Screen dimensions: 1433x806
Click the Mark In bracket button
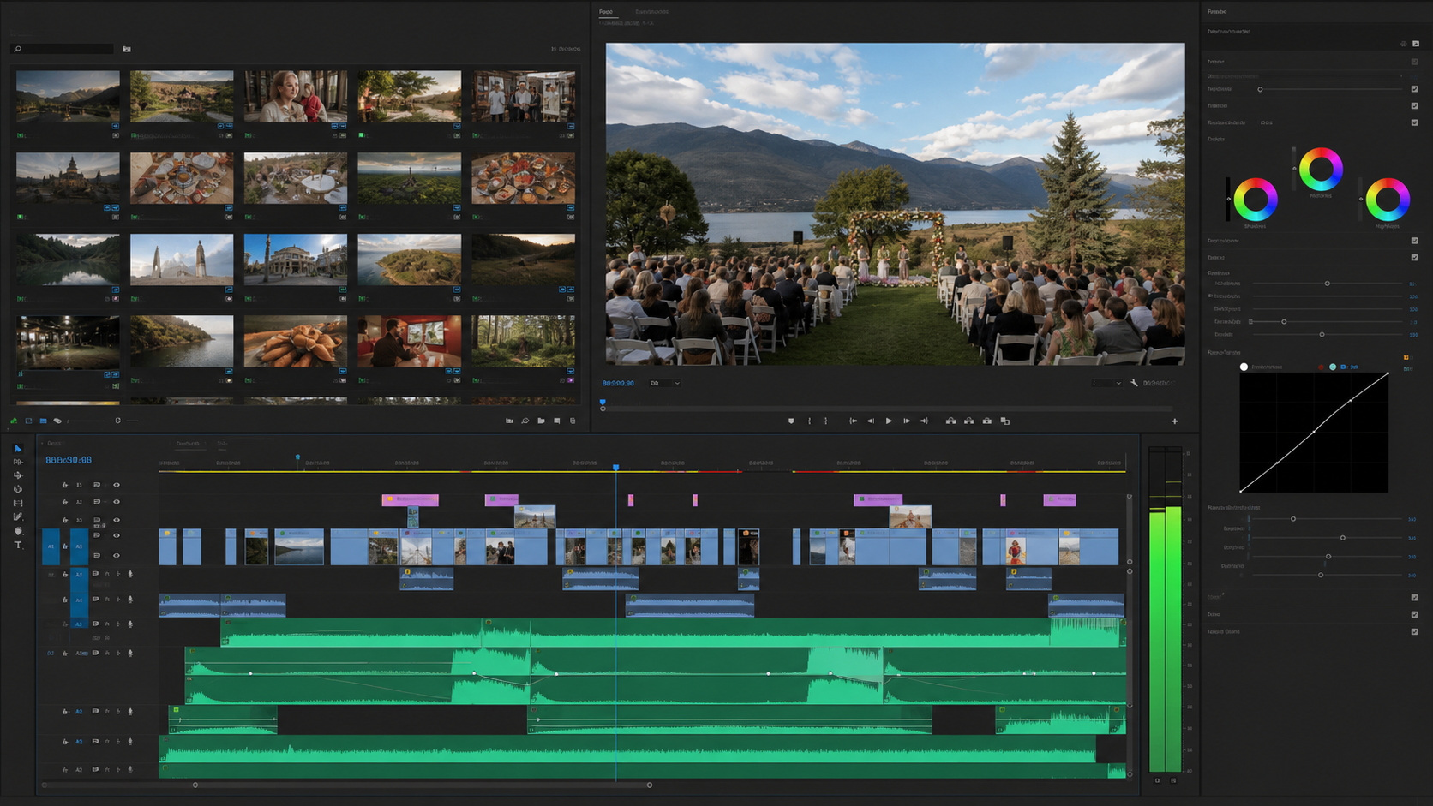point(809,421)
